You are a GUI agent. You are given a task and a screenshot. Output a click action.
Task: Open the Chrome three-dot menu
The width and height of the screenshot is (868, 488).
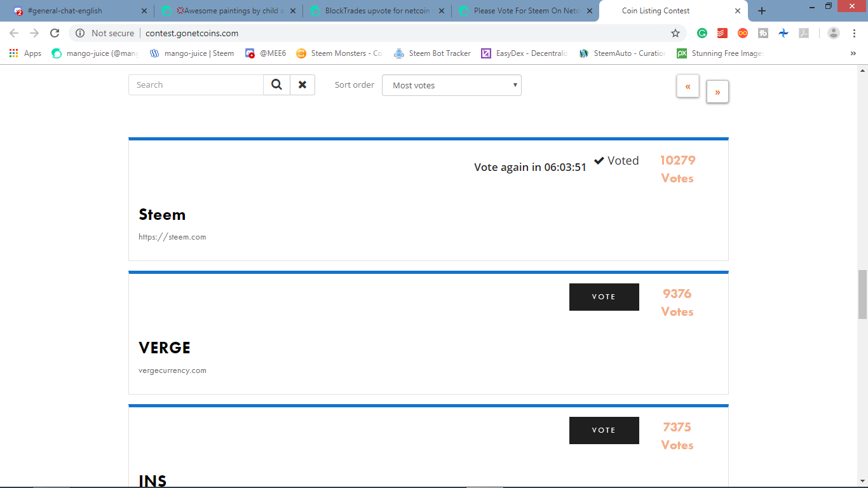coord(854,33)
